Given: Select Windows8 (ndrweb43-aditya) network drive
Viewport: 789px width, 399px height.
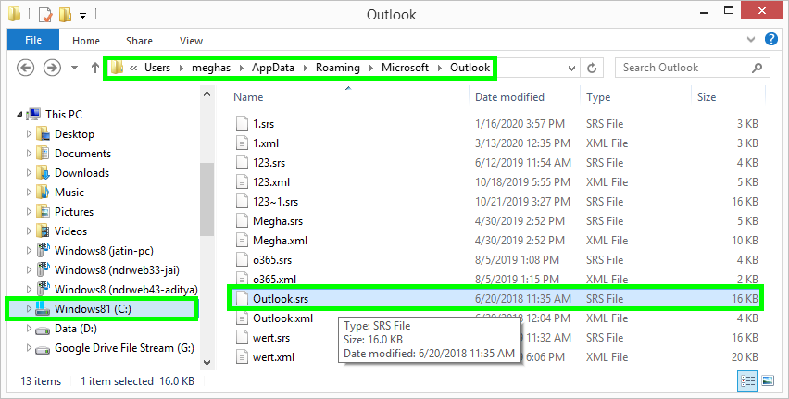Looking at the screenshot, I should tap(126, 290).
